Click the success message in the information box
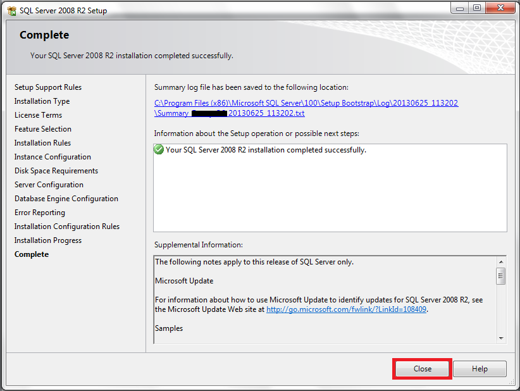Viewport: 520px width, 391px height. pyautogui.click(x=266, y=150)
